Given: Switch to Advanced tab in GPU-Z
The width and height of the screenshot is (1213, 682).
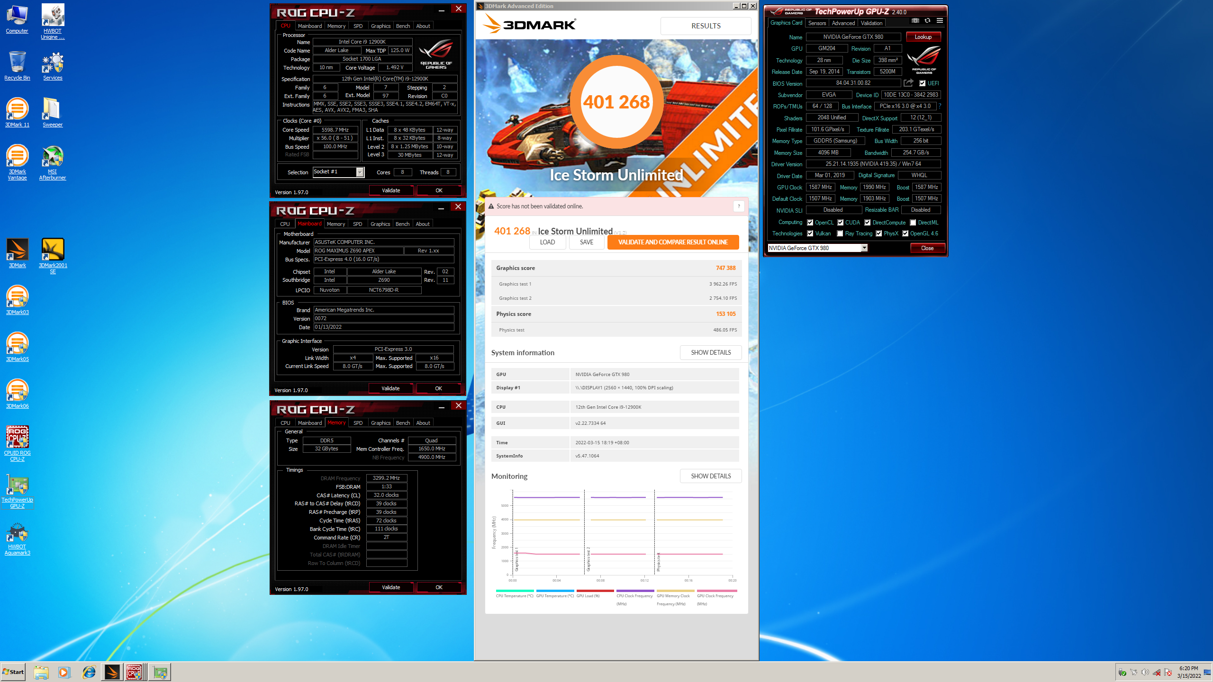Looking at the screenshot, I should point(843,23).
